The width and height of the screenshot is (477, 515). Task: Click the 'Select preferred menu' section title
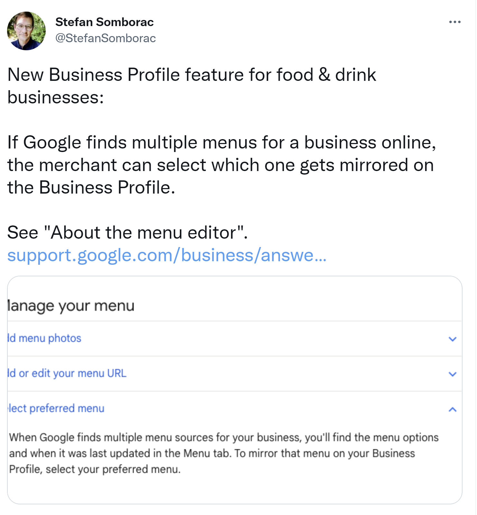[x=56, y=408]
